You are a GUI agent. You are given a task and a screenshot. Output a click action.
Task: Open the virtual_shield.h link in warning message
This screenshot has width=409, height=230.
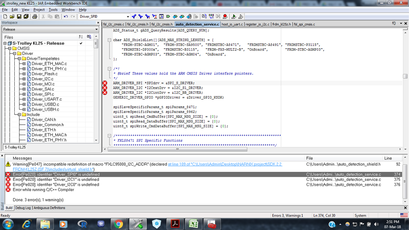point(148,167)
